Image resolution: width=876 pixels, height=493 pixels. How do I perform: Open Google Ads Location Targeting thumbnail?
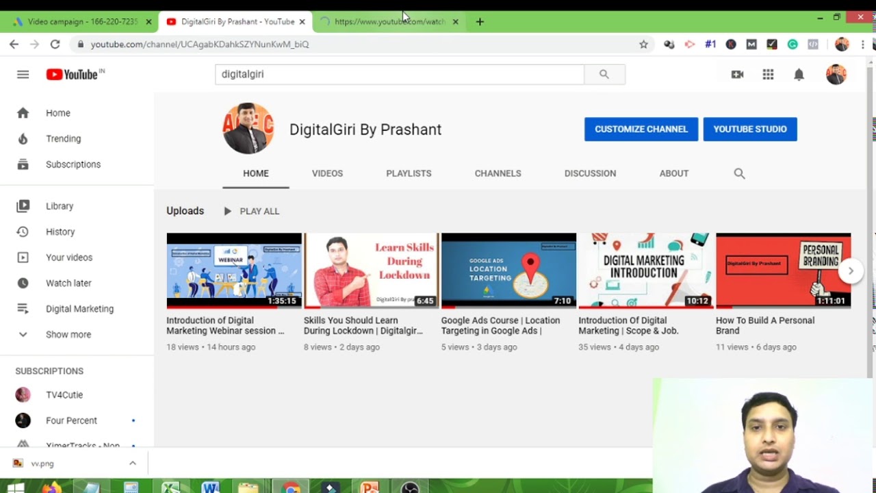tap(508, 270)
